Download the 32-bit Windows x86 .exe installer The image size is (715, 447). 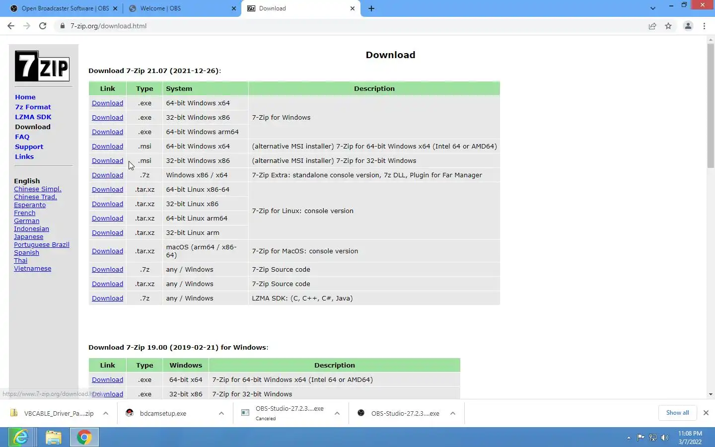coord(107,118)
